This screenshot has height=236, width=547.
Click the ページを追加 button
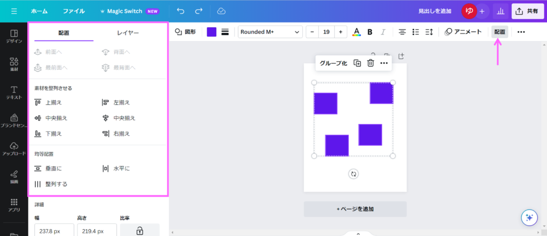355,209
